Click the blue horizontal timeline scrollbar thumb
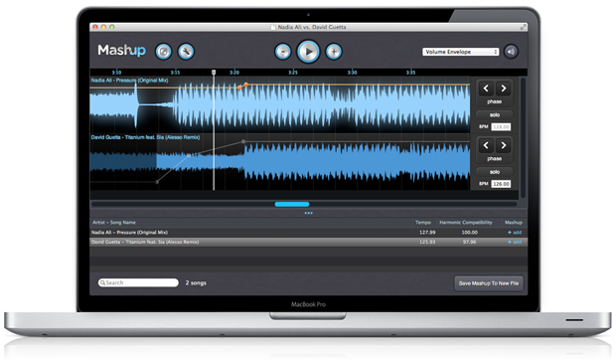The image size is (616, 360). [x=292, y=204]
